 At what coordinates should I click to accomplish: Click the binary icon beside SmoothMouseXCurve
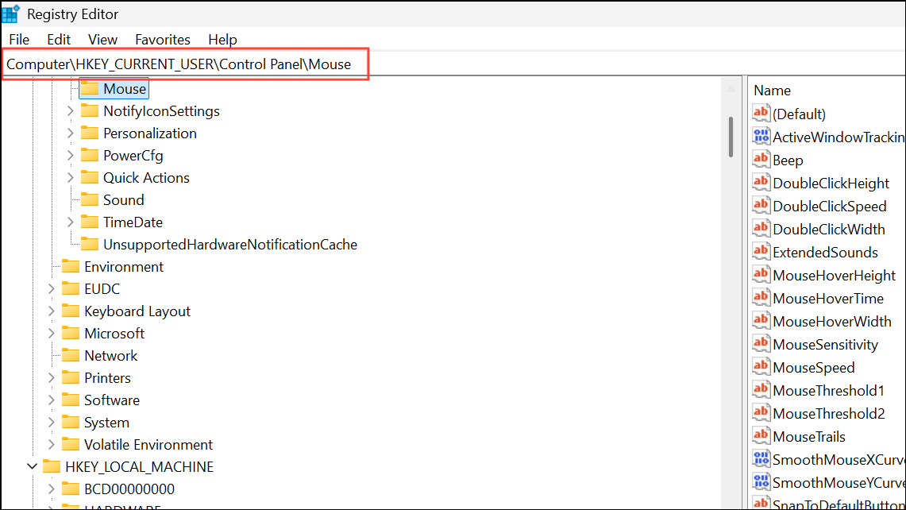(x=761, y=458)
